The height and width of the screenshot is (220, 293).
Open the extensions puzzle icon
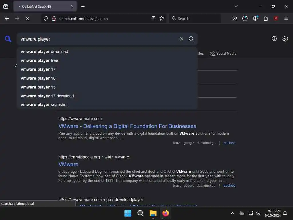(x=266, y=18)
